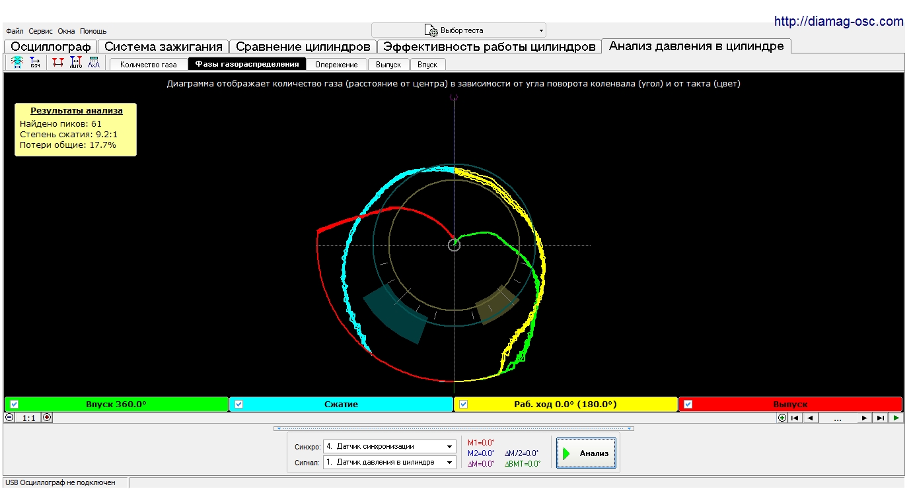Zoom in with the red plus icon
913x491 pixels.
[46, 417]
